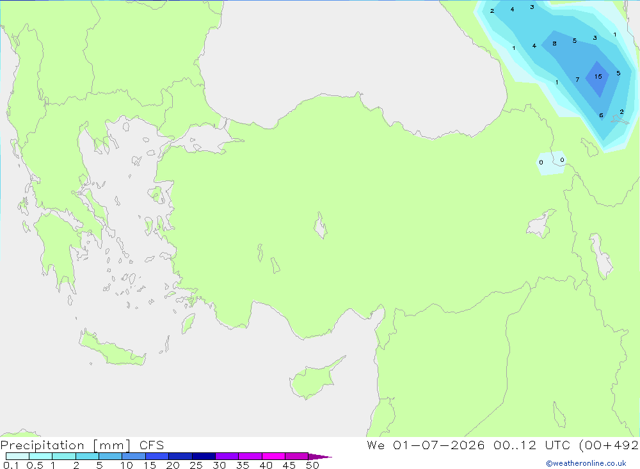
Task: Click the 2–5 mm legend color swatch
Action: 87,456
